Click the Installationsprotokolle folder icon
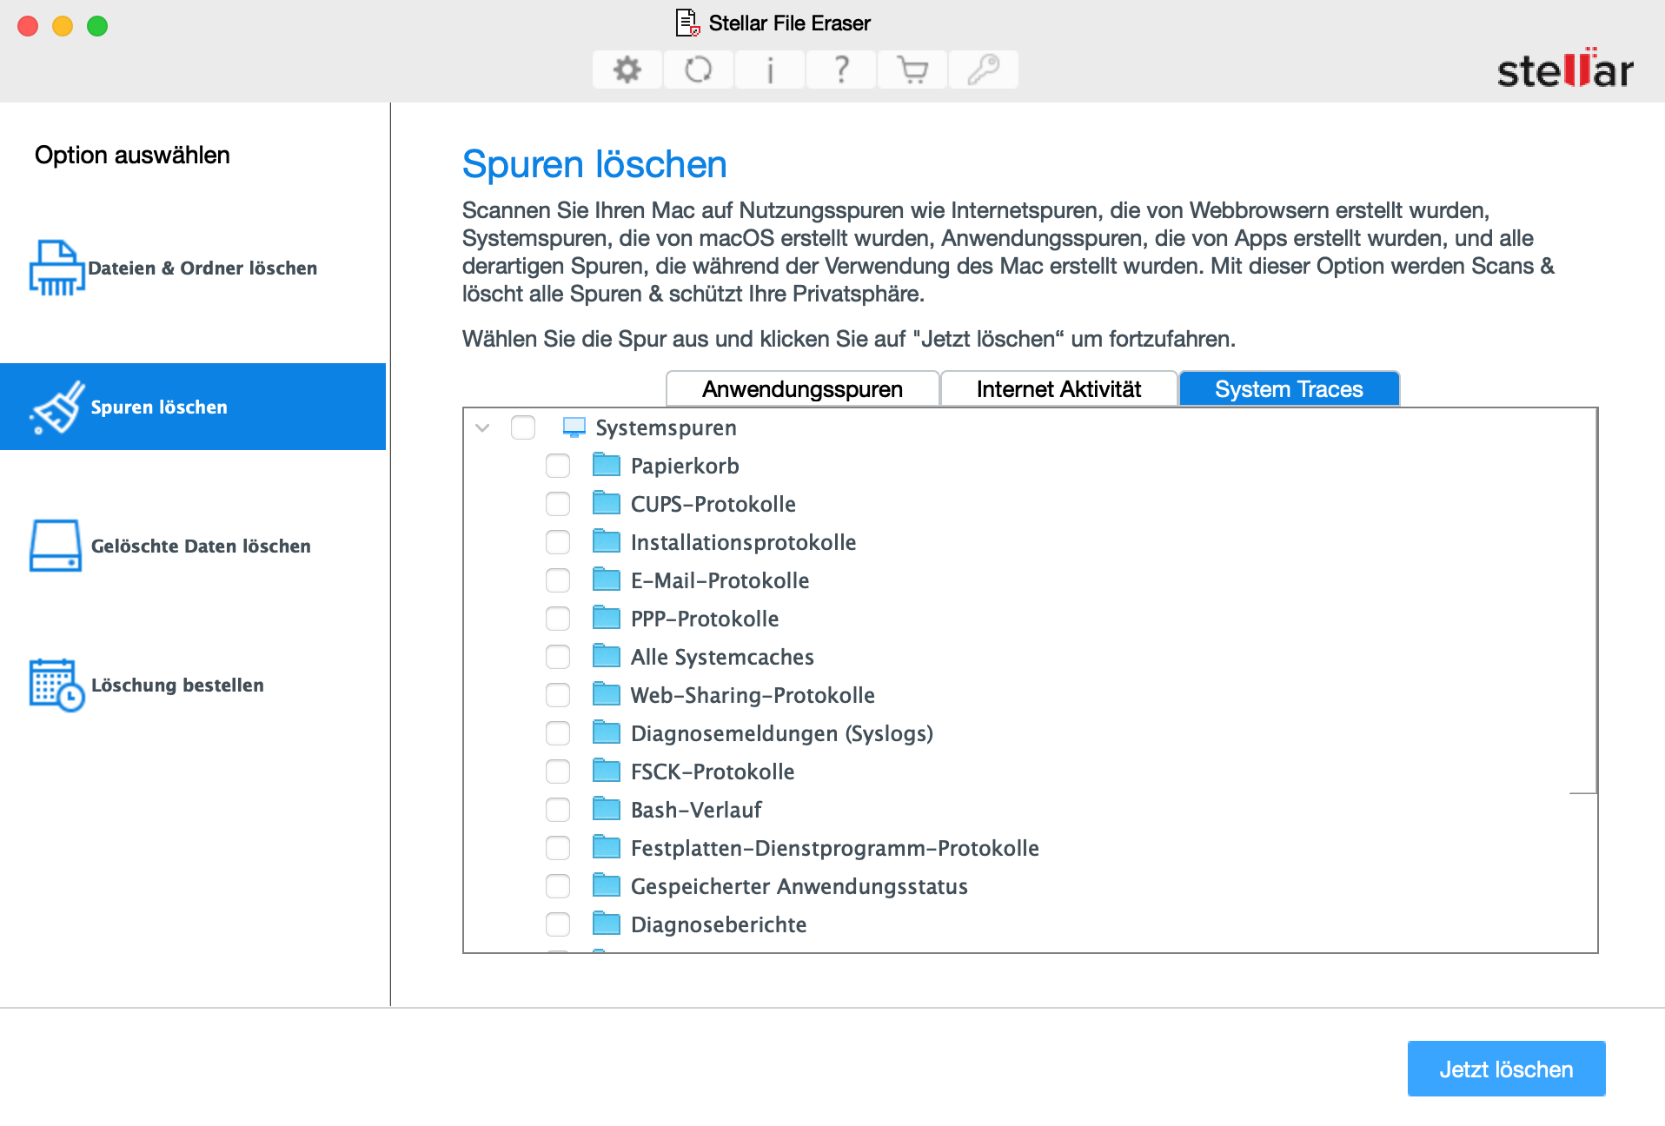The image size is (1665, 1126). (x=607, y=541)
